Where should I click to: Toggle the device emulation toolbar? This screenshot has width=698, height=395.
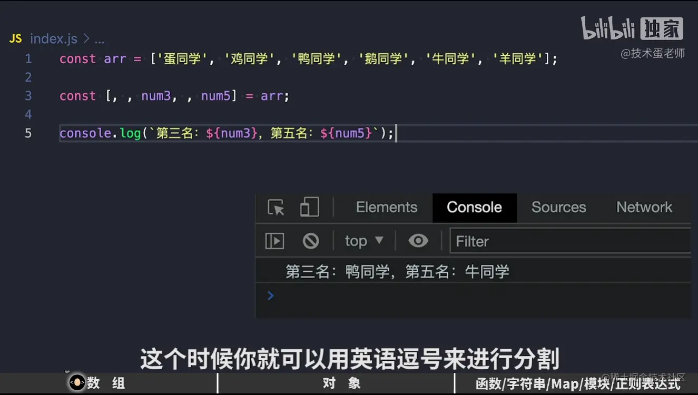[x=309, y=208]
